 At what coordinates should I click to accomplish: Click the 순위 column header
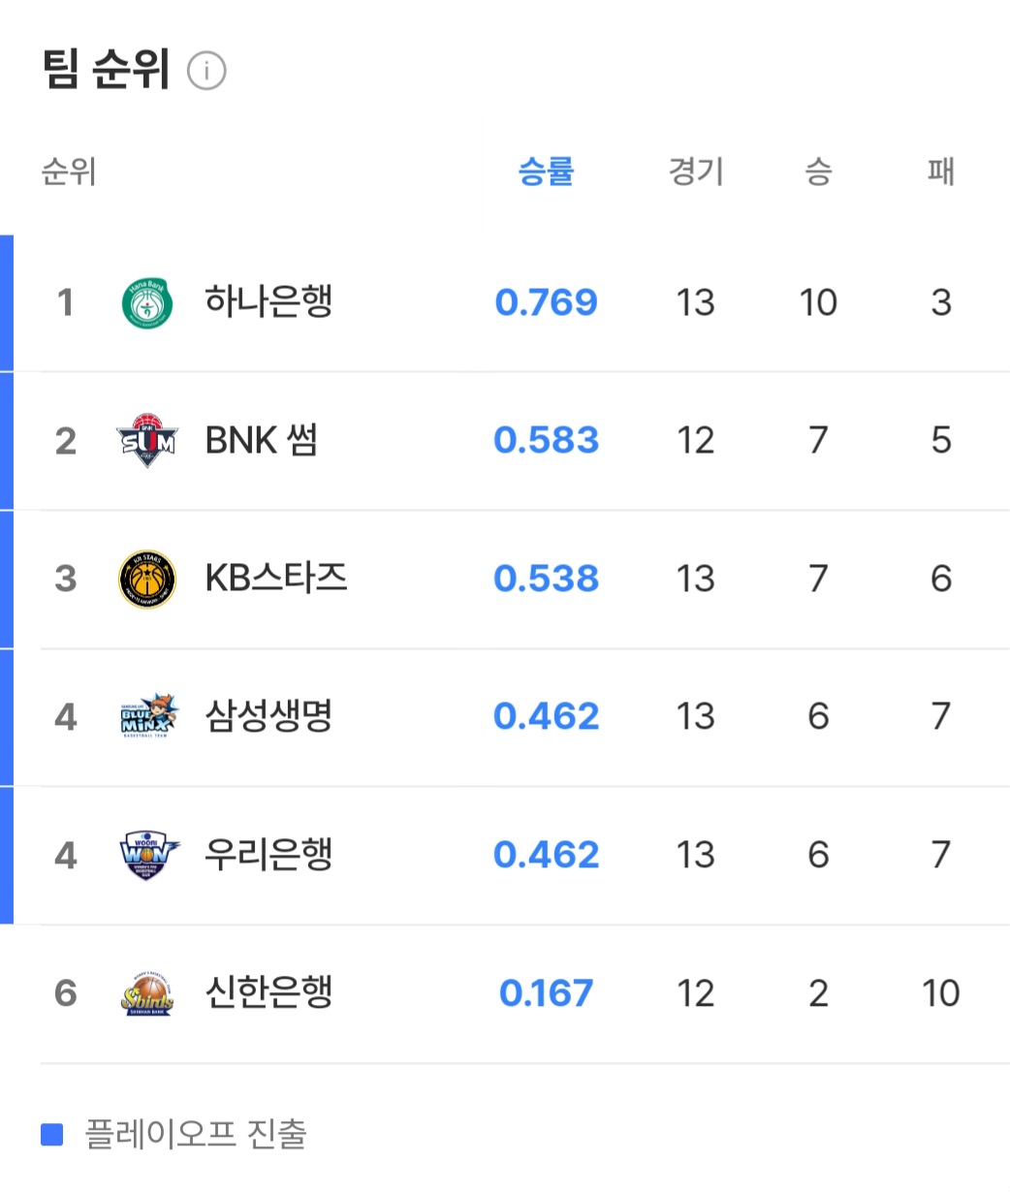(68, 172)
